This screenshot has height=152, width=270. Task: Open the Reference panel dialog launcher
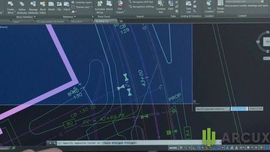92,17
